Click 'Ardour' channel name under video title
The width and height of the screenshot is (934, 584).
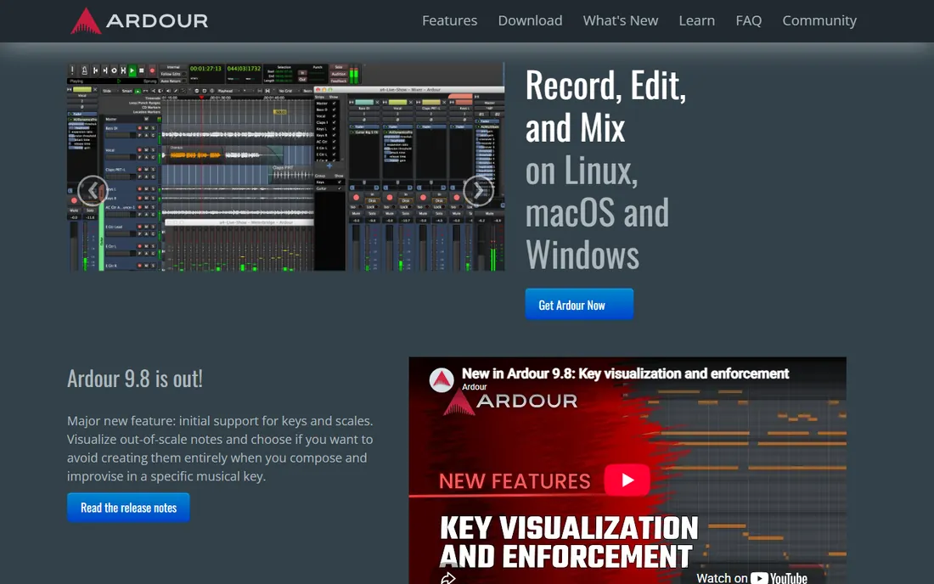(x=474, y=387)
